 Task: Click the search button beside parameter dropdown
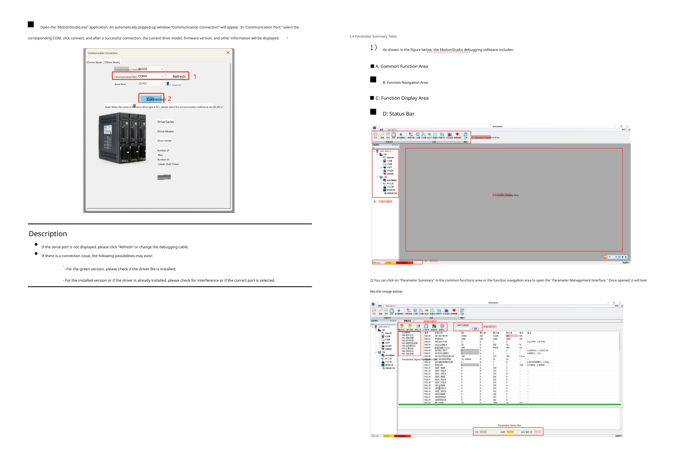coord(475,329)
